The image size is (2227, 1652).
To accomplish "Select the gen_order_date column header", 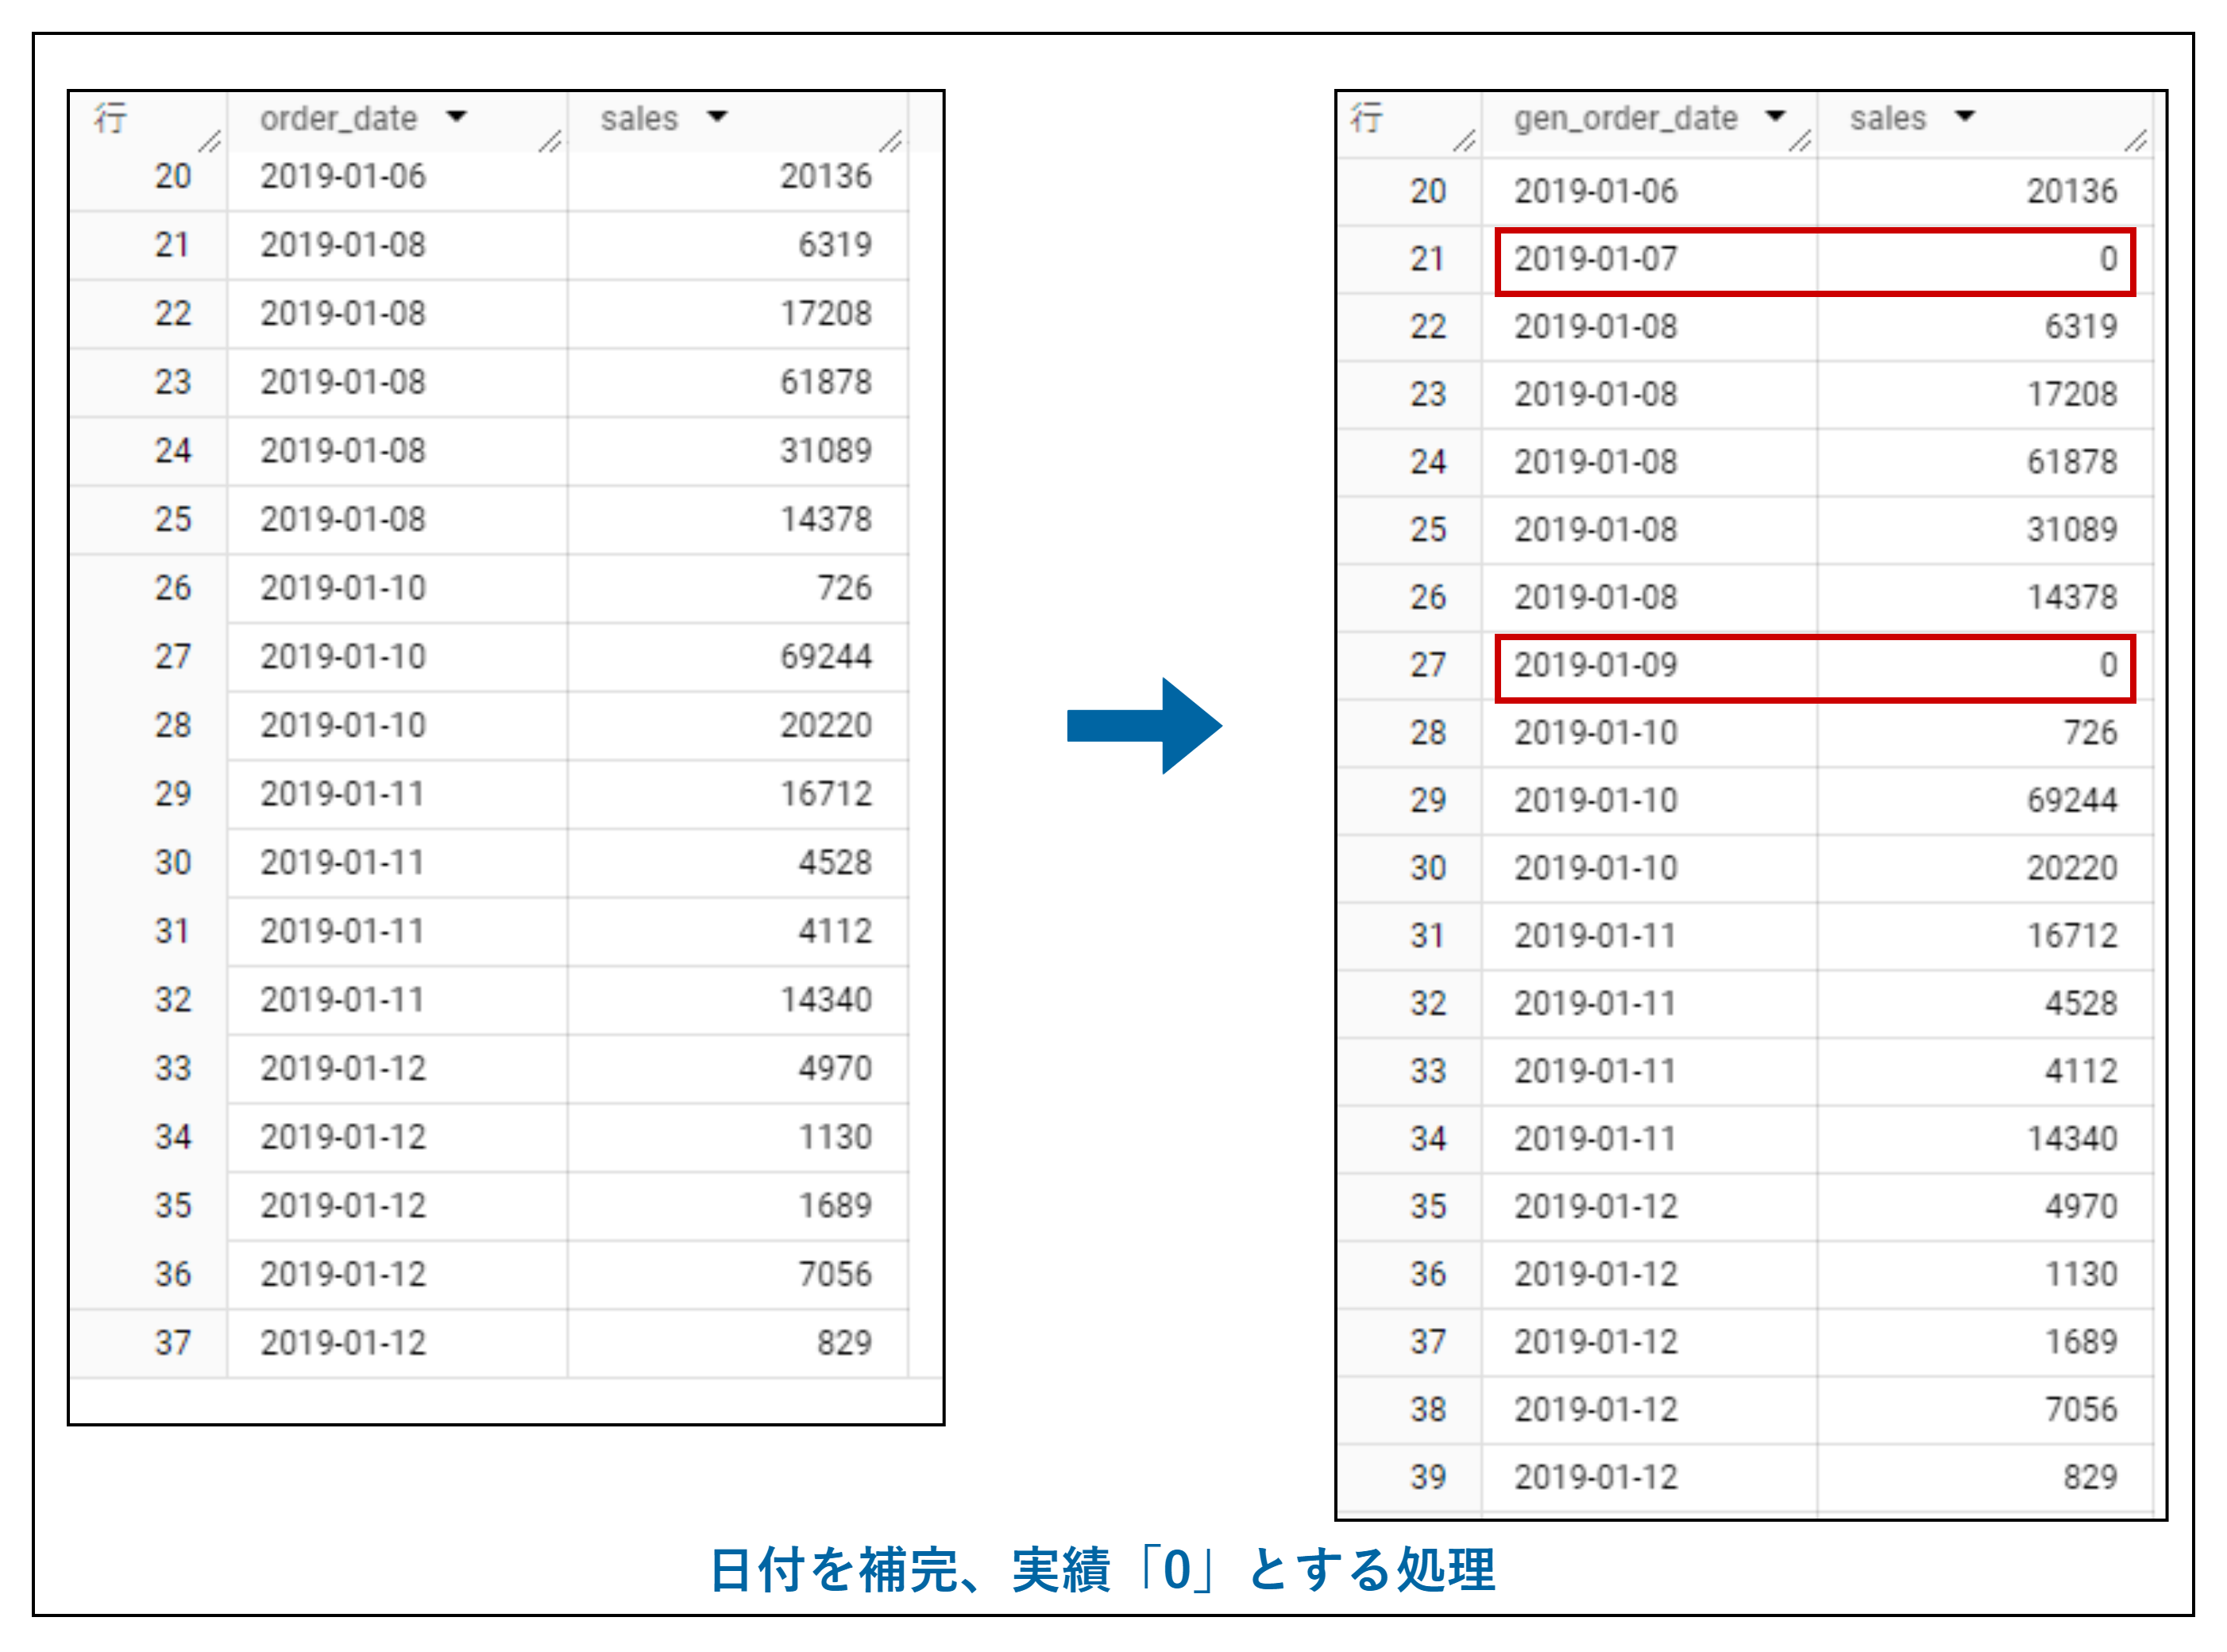I will (1625, 119).
